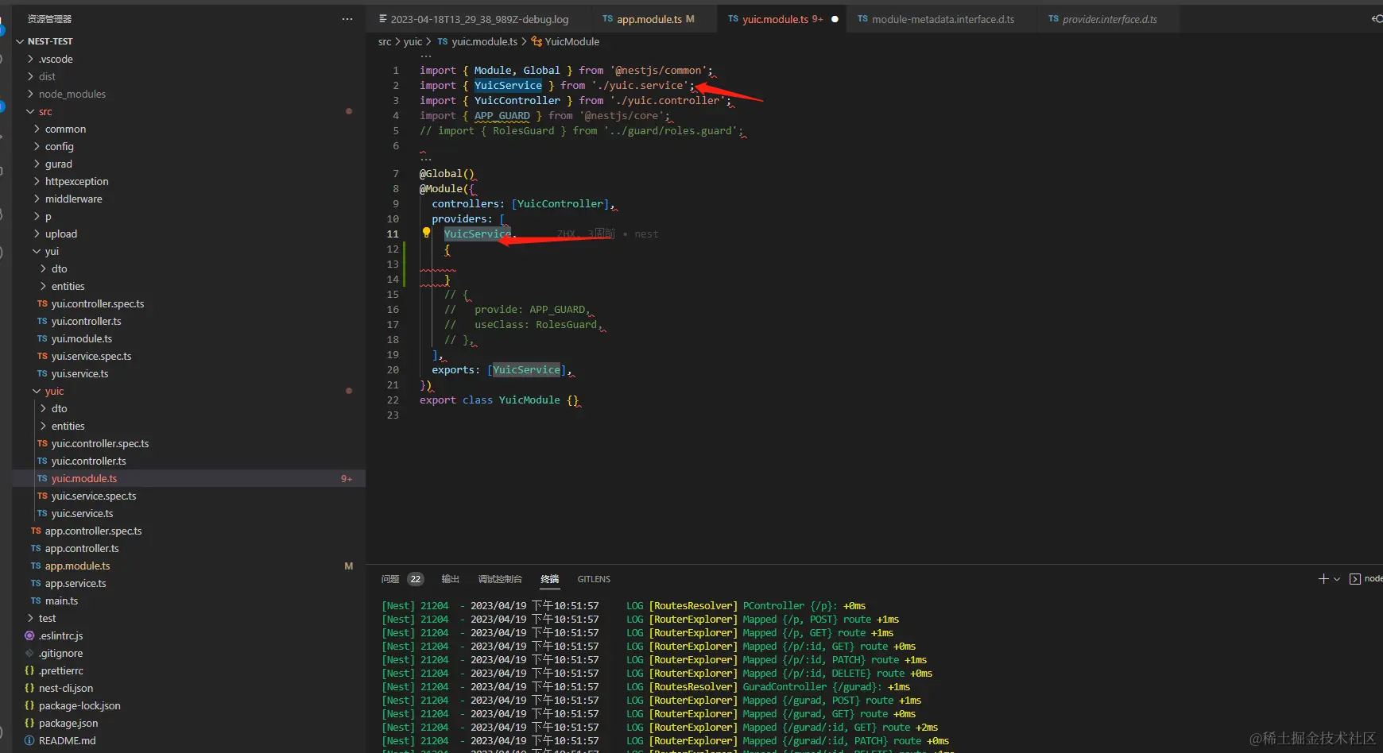Click the yuic folder in the breadcrumb
Screen dimensions: 1383x753
tap(413, 41)
